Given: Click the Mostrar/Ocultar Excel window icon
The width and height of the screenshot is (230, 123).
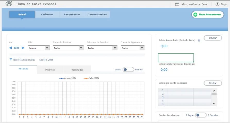Looking at the screenshot, I should click(x=177, y=4).
